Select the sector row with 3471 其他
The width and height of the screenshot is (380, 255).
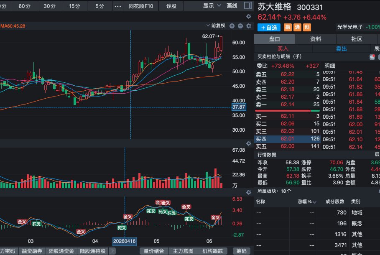click(317, 245)
